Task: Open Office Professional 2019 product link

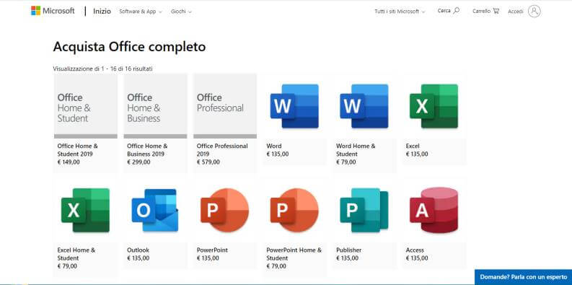Action: tap(222, 150)
